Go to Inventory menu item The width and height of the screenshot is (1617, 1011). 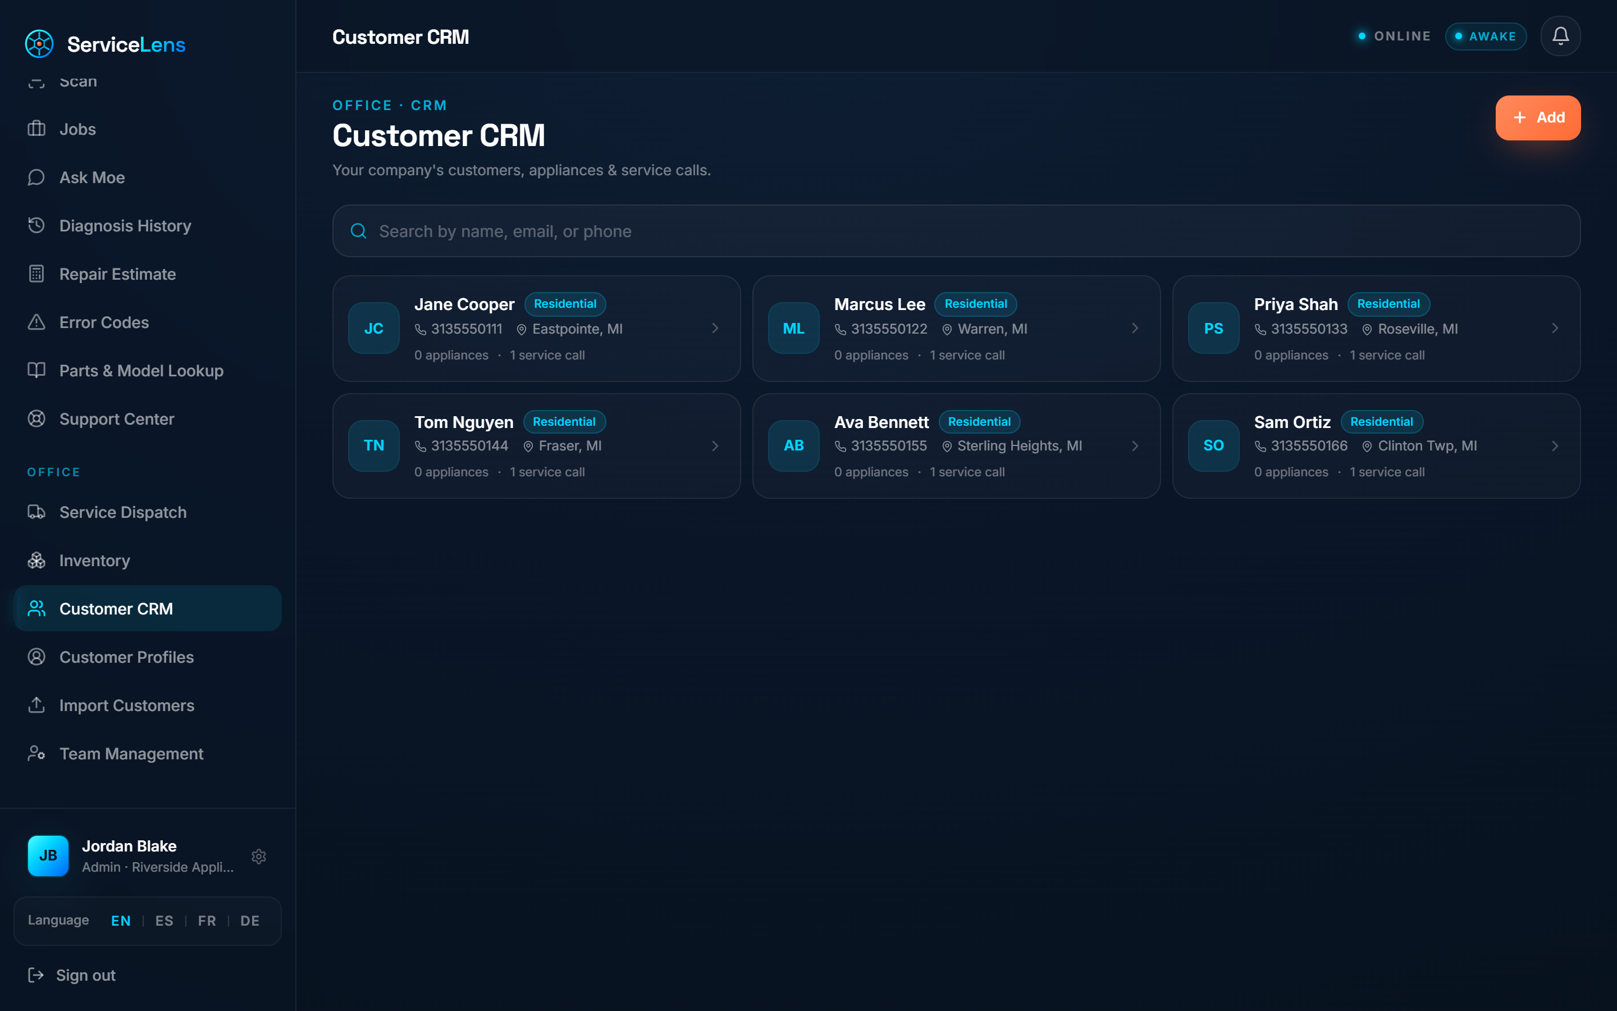[x=148, y=561]
